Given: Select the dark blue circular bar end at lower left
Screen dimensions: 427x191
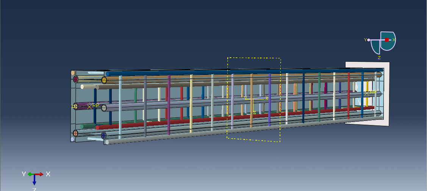Looking at the screenshot, I should (103, 135).
